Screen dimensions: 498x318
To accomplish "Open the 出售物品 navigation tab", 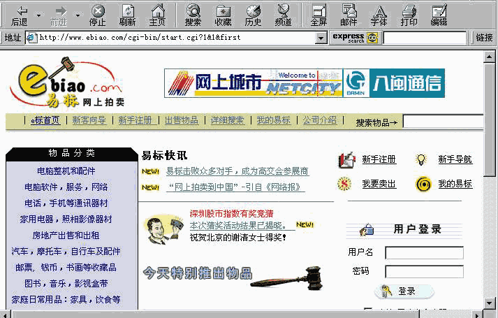I will (x=182, y=120).
